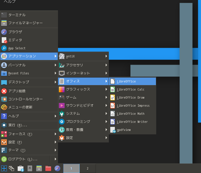Click the taskbar package installer icon

[x=21, y=168]
